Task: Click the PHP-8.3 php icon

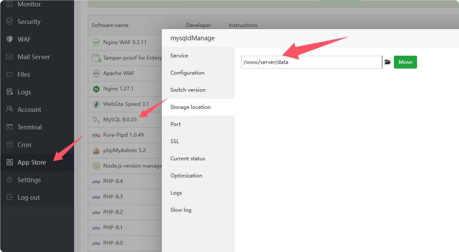Action: 96,197
